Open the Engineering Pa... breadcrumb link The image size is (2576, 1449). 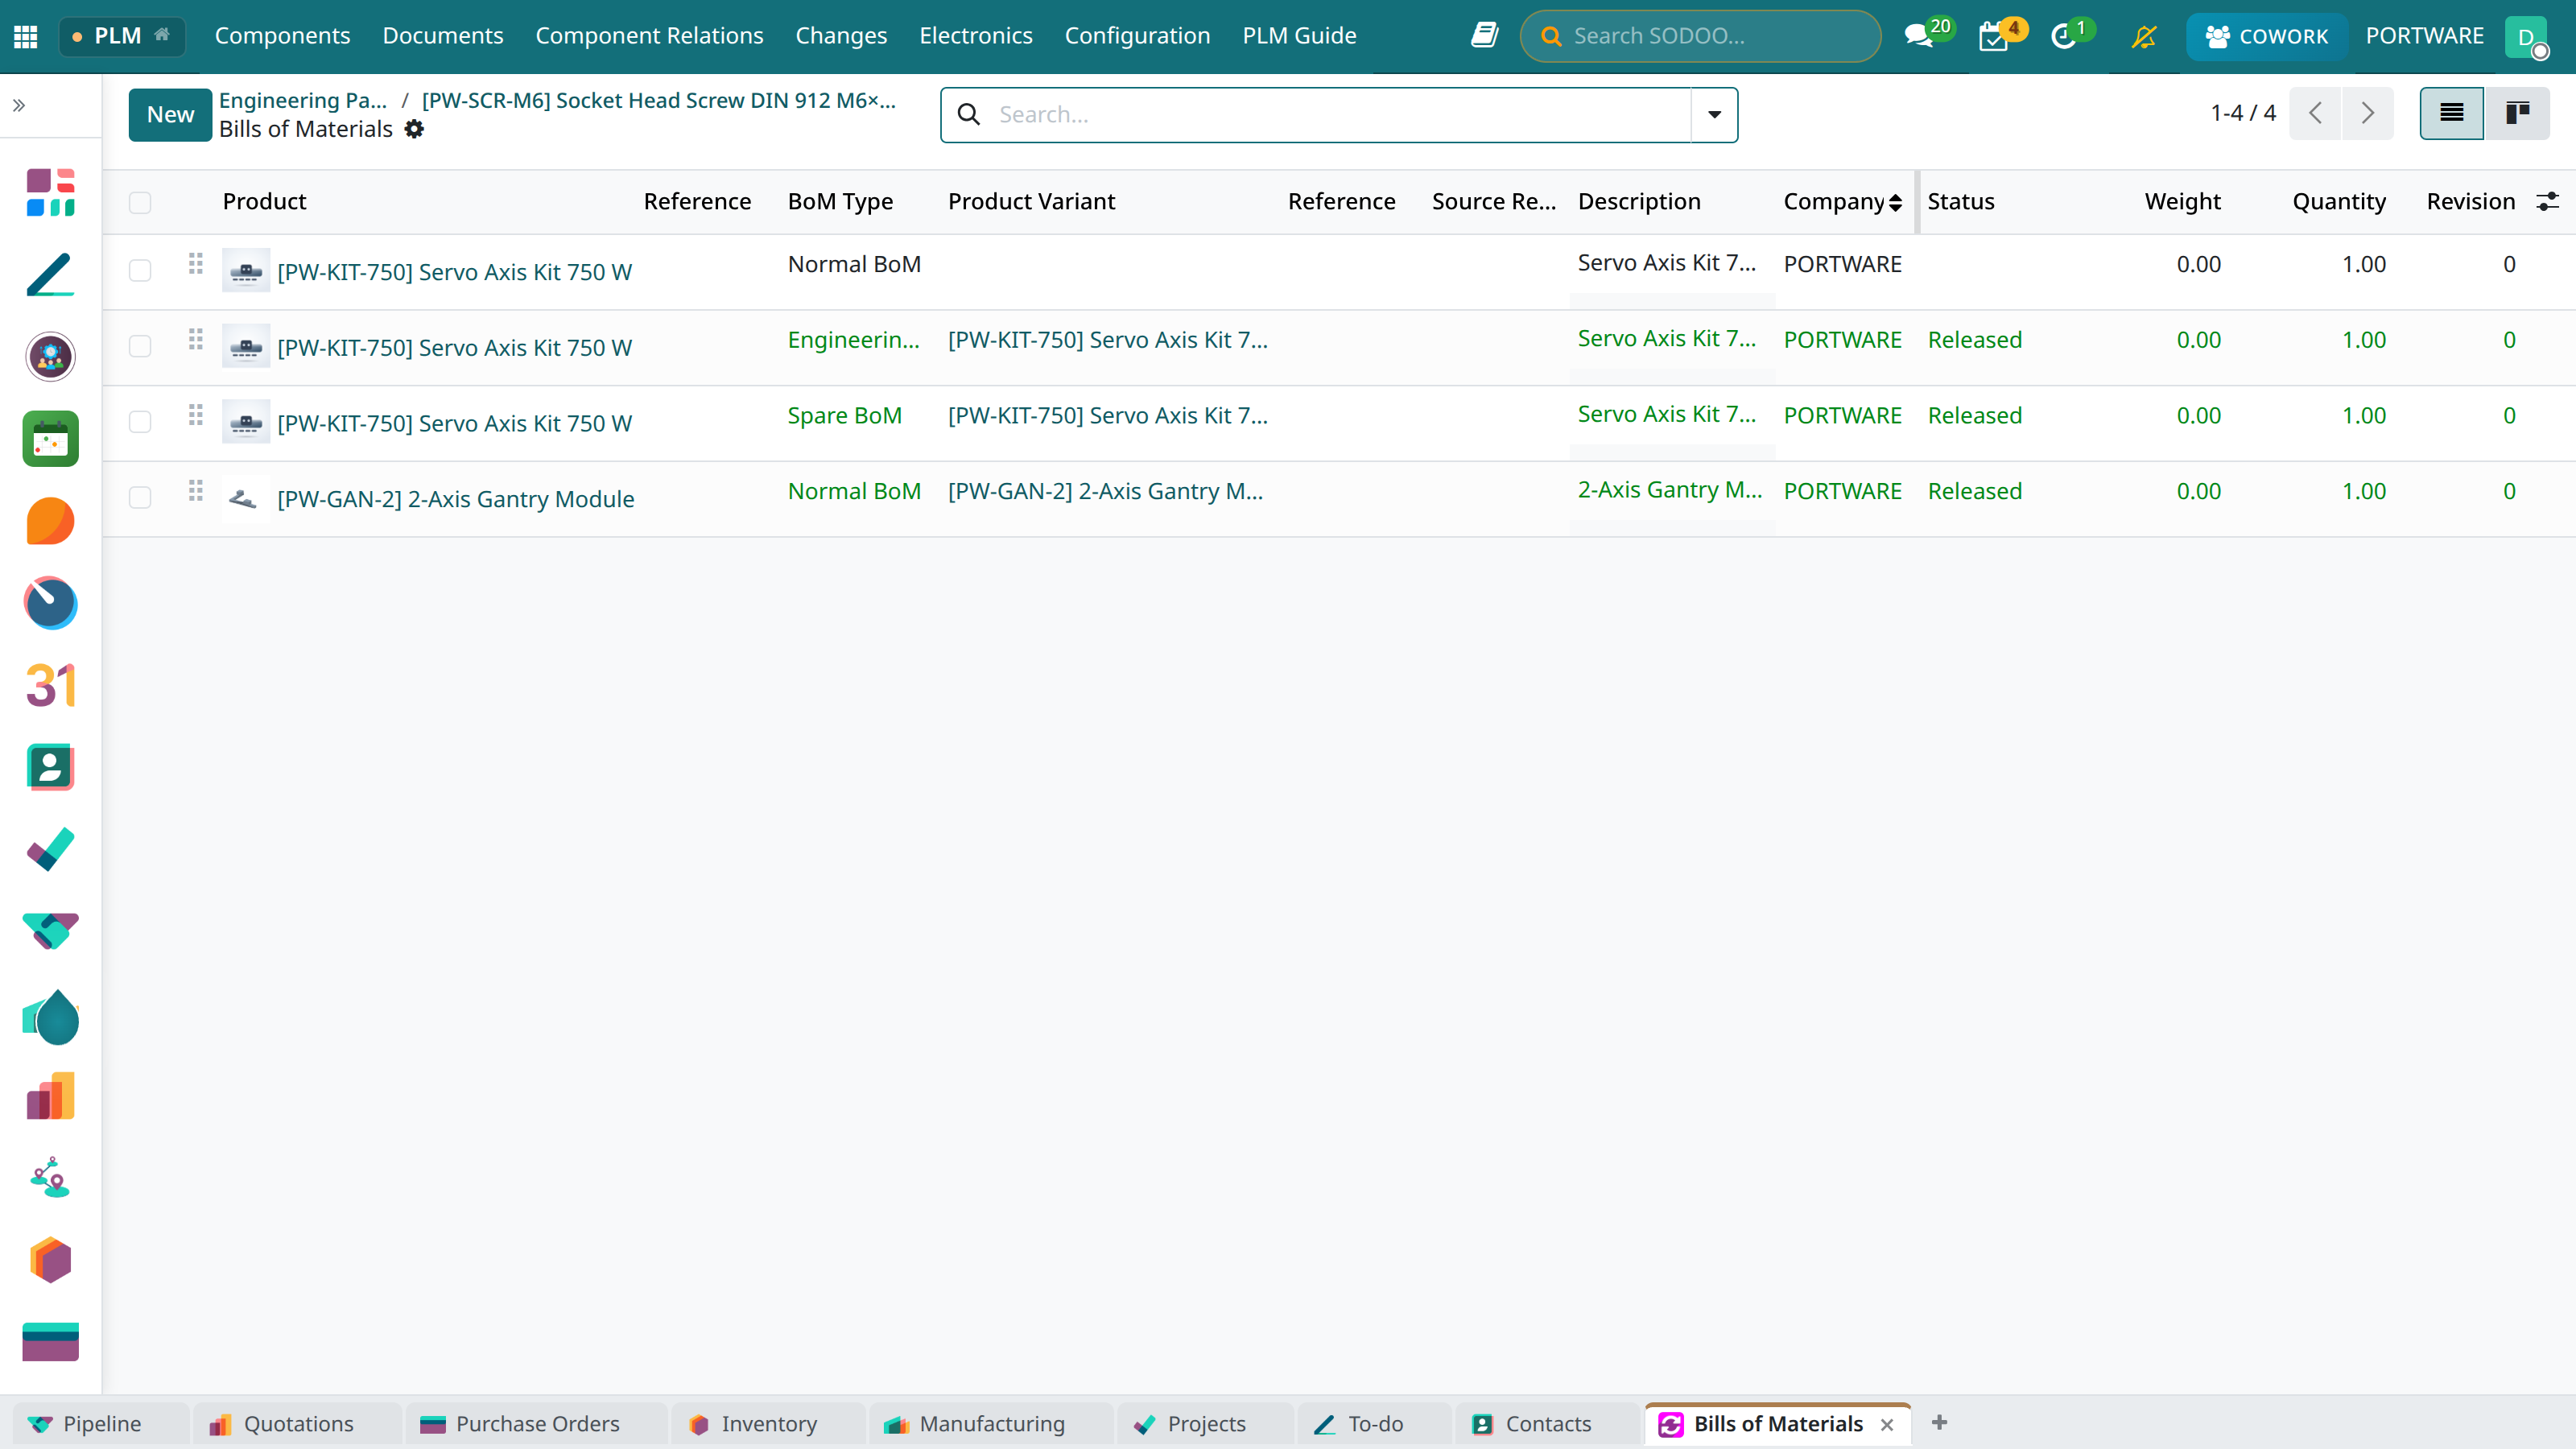(x=303, y=100)
